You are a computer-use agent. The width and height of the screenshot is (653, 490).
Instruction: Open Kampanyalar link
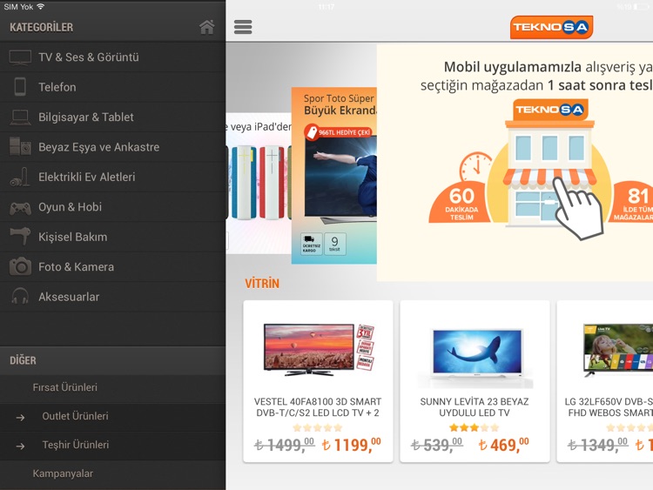coord(113,473)
